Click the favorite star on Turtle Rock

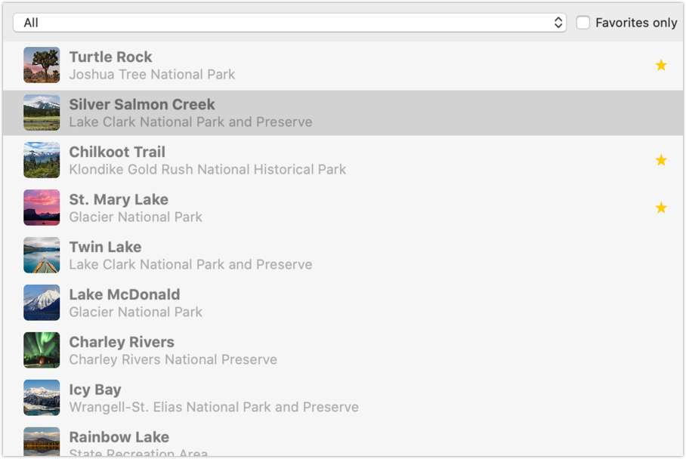tap(661, 66)
